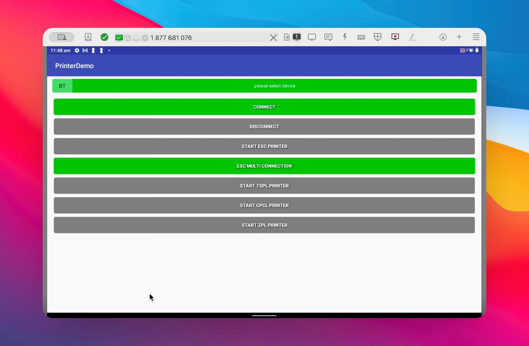Open the address book contacts icon
The width and height of the screenshot is (529, 346).
tap(88, 37)
